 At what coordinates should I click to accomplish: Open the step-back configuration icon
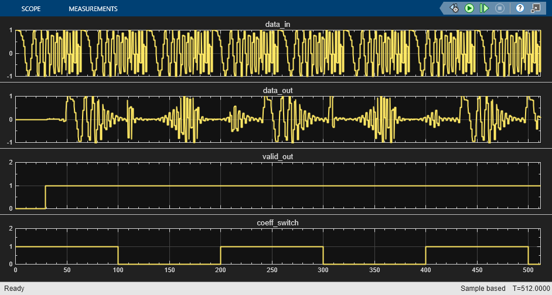pos(455,8)
